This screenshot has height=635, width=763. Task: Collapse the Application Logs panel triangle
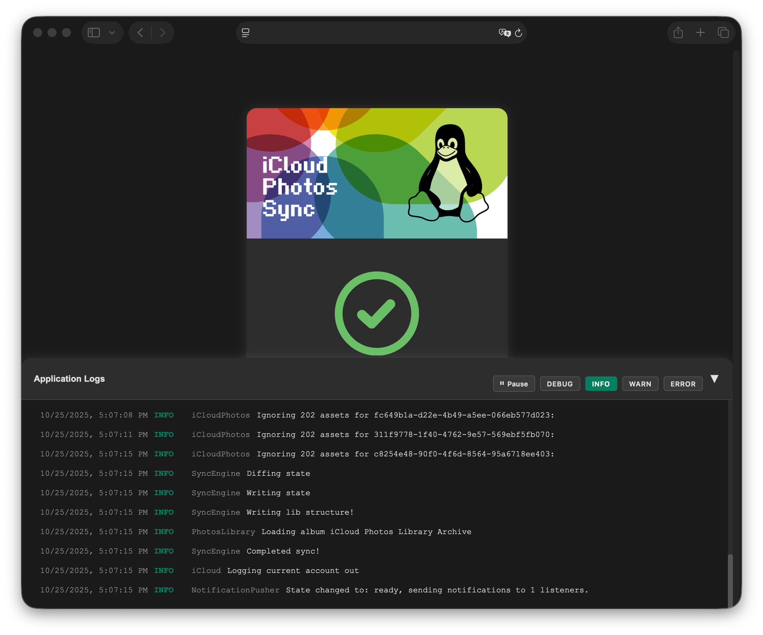tap(714, 379)
